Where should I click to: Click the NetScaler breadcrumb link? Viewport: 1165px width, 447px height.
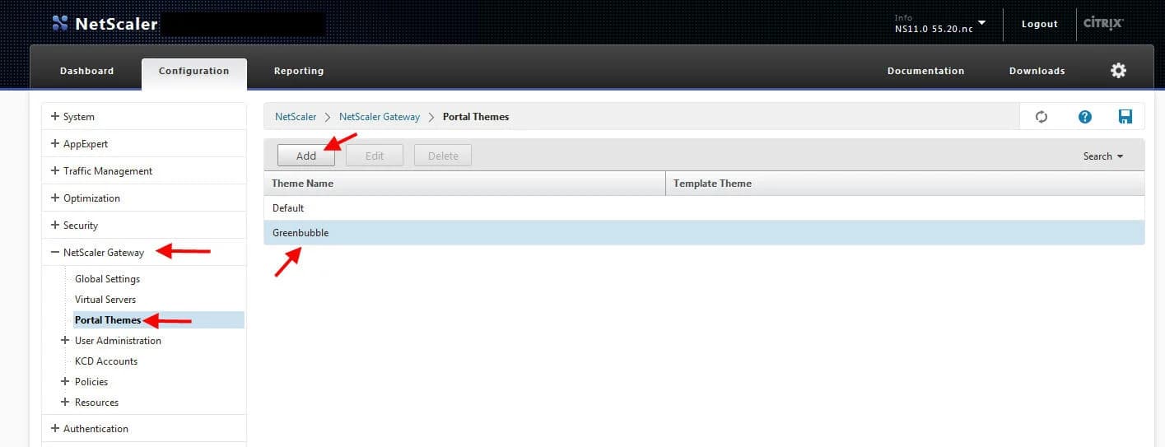(x=296, y=117)
